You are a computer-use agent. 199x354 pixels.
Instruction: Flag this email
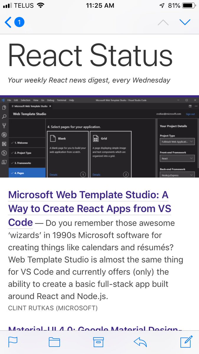13,342
